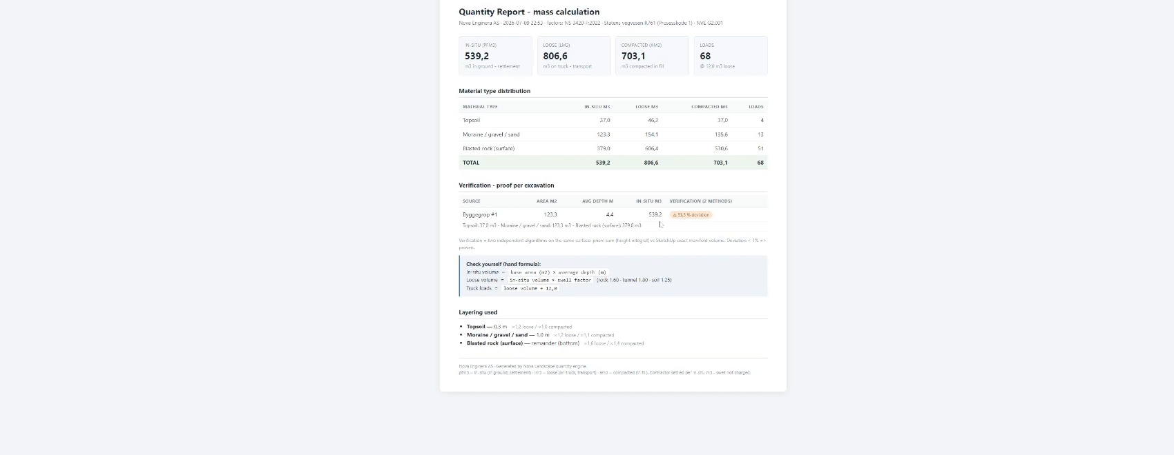The image size is (1174, 455).
Task: Click the Byggegrop #1 material breakdown line
Action: pos(552,225)
